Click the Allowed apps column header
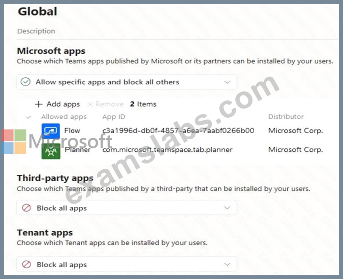The image size is (343, 279). tap(64, 117)
